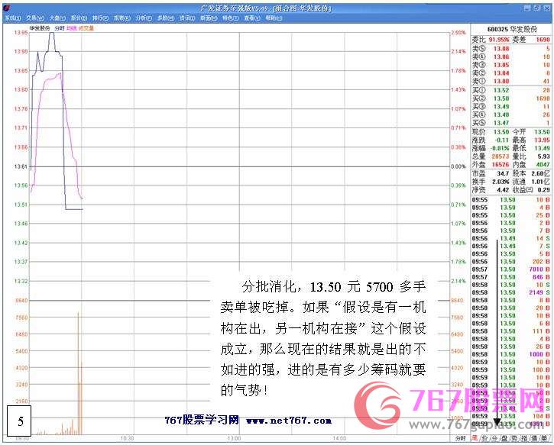
Task: Select the 买② 13.50 order row with 1698
Action: point(511,98)
